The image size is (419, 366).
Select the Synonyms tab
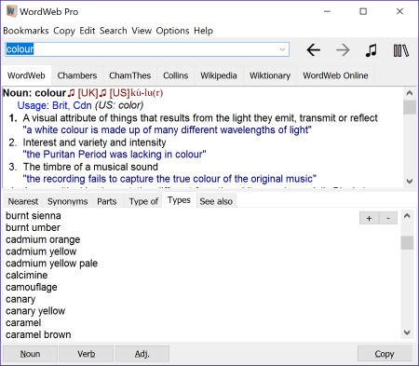pos(68,201)
